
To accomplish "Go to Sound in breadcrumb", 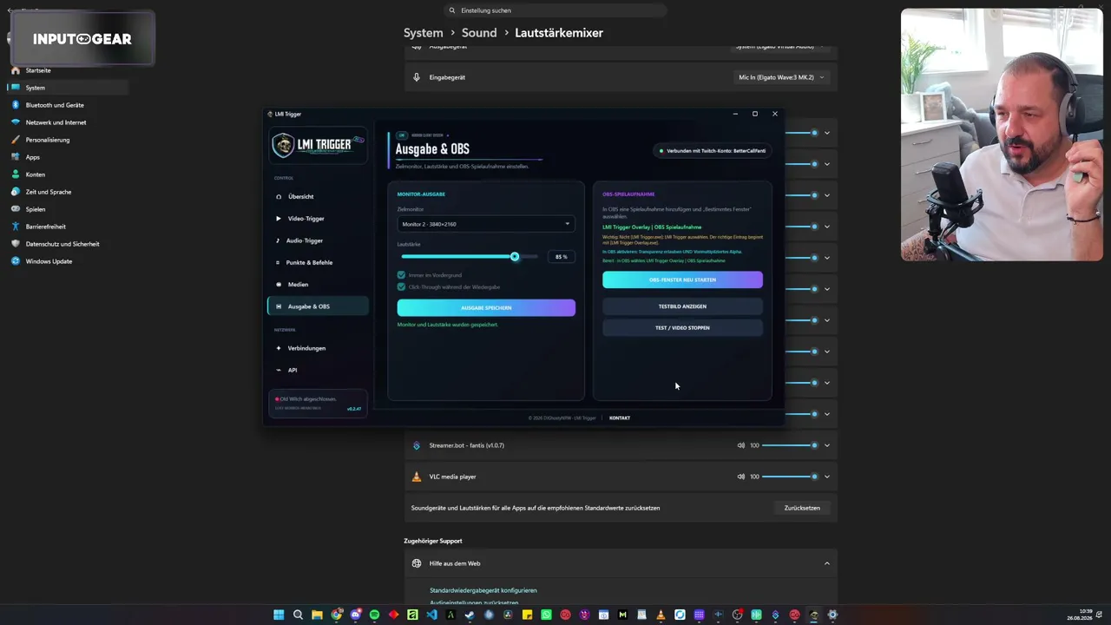I will coord(479,33).
